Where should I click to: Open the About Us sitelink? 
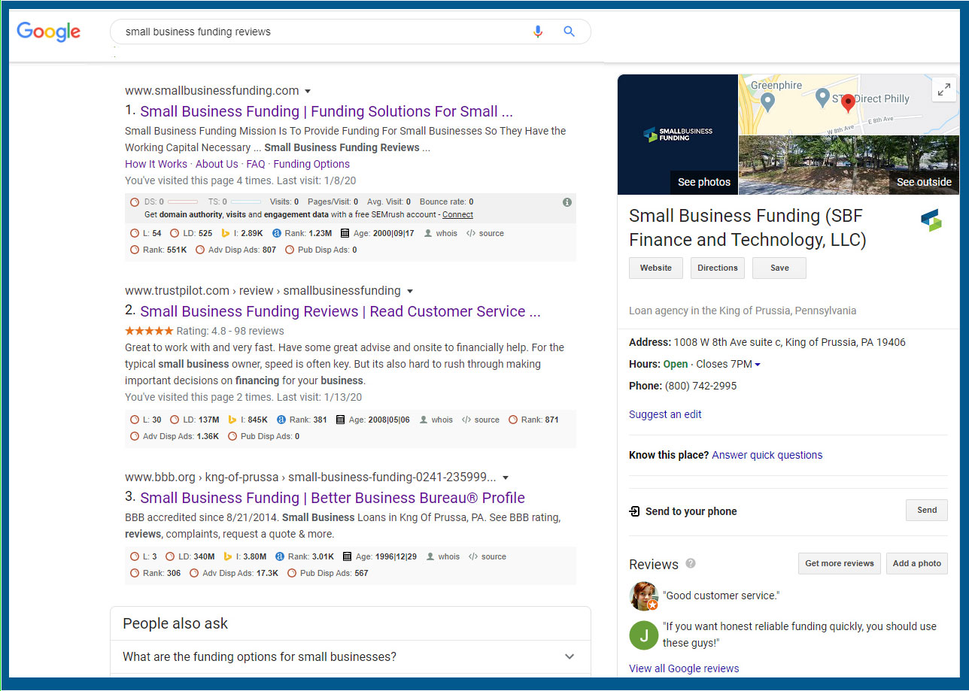(x=217, y=164)
